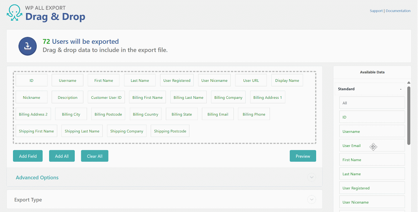The image size is (418, 212).
Task: Click the Shipping Postcode field
Action: (170, 131)
